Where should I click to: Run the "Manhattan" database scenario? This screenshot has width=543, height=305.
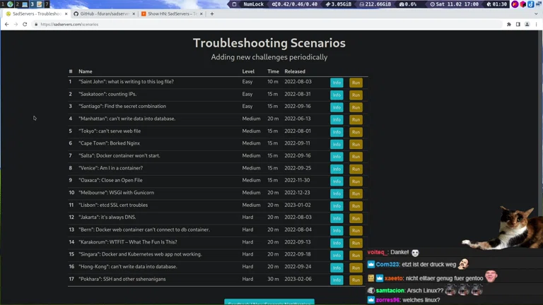click(x=356, y=119)
